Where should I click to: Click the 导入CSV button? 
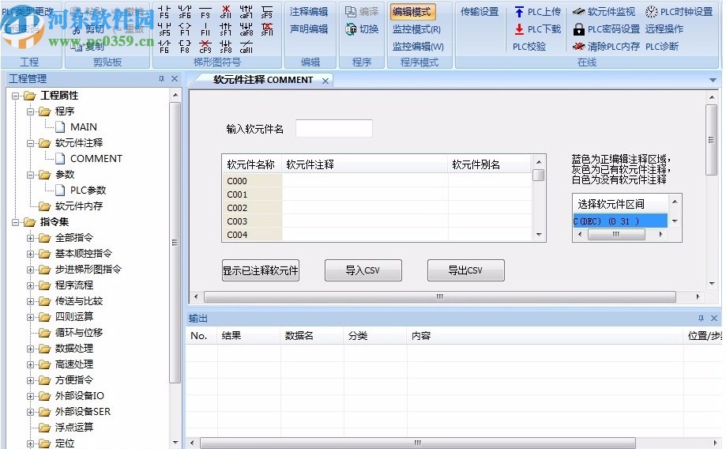pyautogui.click(x=363, y=270)
